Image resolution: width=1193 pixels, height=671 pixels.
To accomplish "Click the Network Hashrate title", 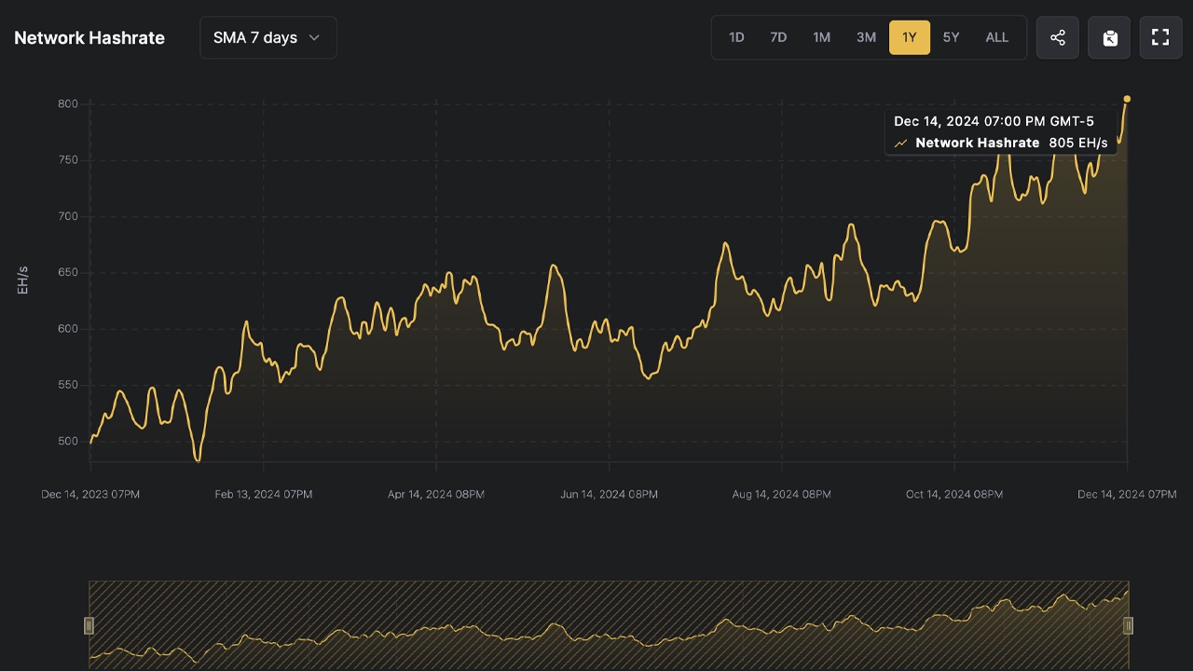I will 89,38.
